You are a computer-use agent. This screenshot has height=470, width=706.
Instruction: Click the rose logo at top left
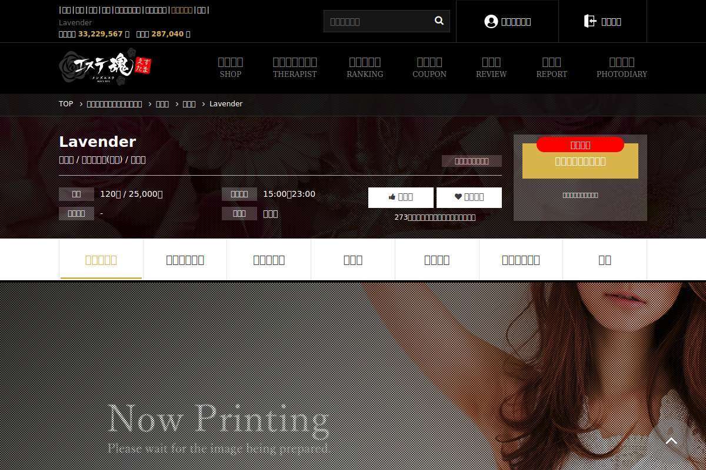pyautogui.click(x=105, y=68)
